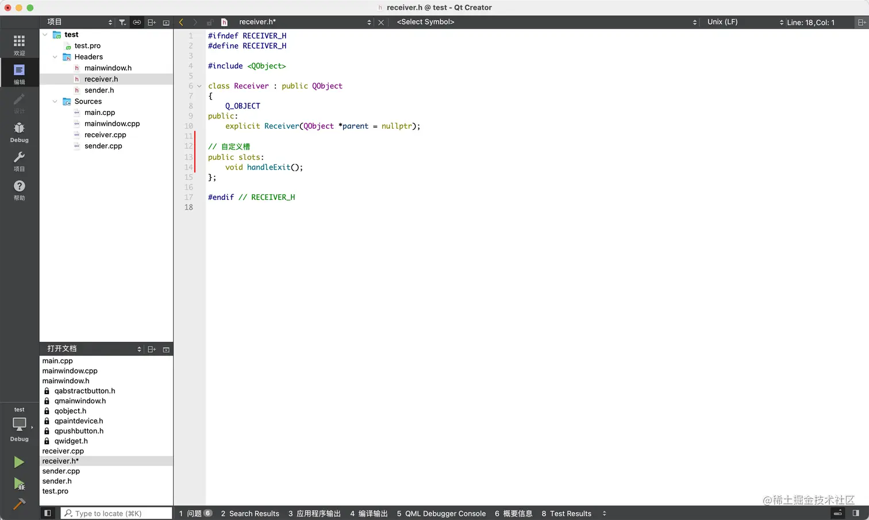
Task: Open the Open Documents (打开文档) view dropdown
Action: (94, 349)
